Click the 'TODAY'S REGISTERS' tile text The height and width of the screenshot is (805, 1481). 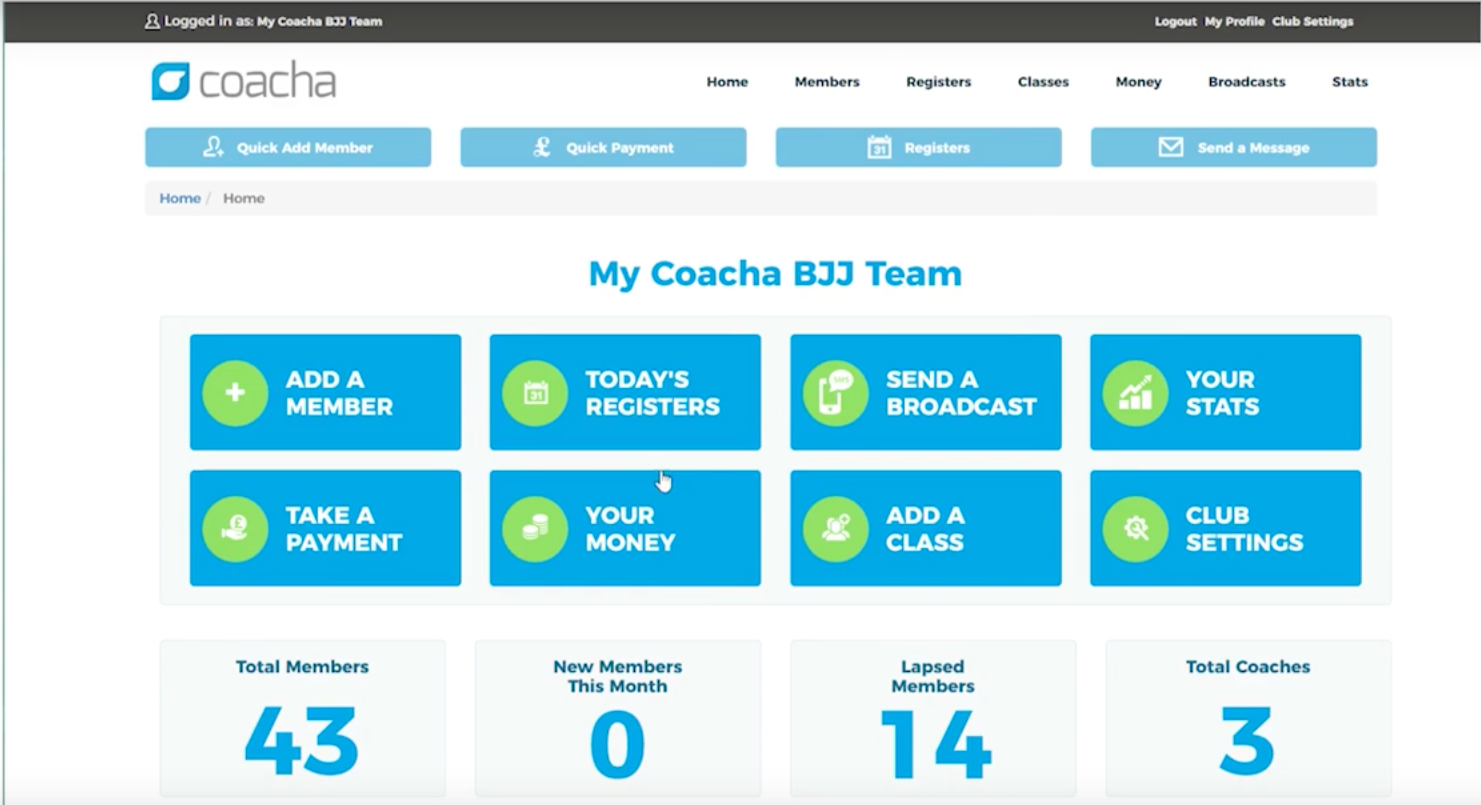point(653,393)
